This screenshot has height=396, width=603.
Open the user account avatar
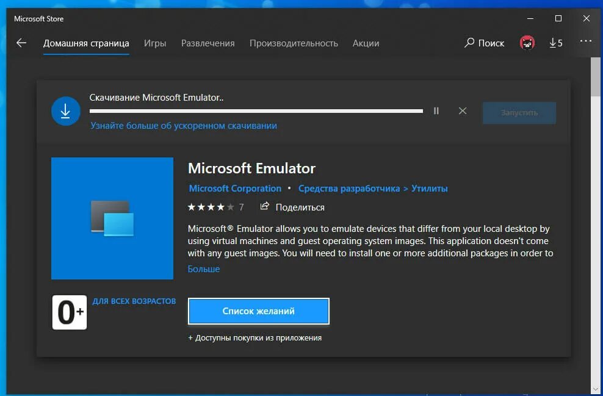[x=527, y=43]
